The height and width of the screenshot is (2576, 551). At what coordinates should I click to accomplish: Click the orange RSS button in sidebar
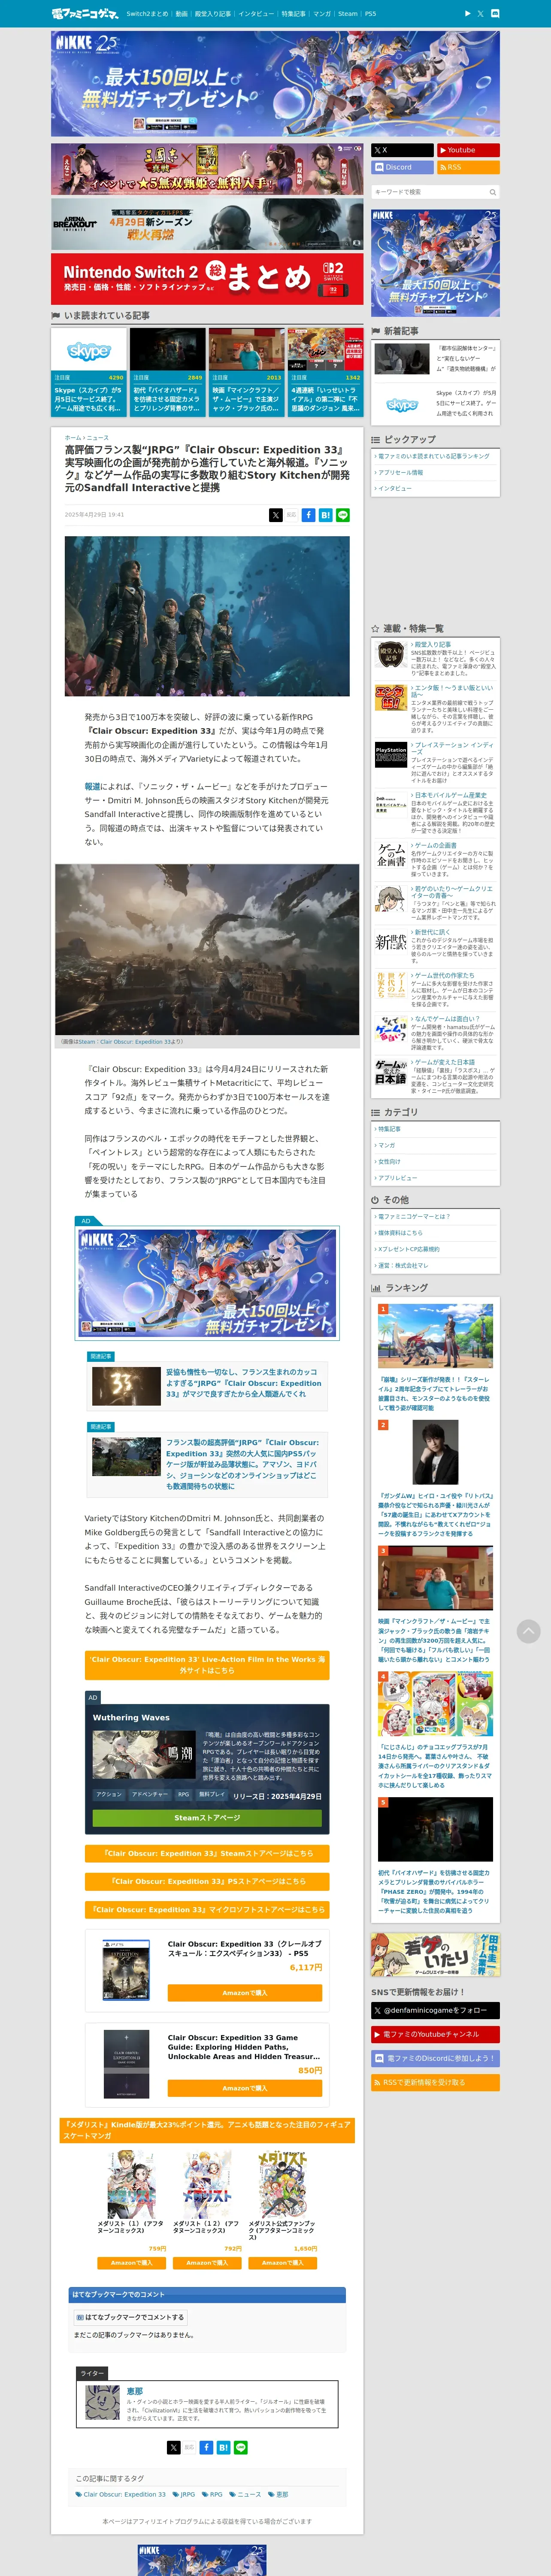(468, 167)
